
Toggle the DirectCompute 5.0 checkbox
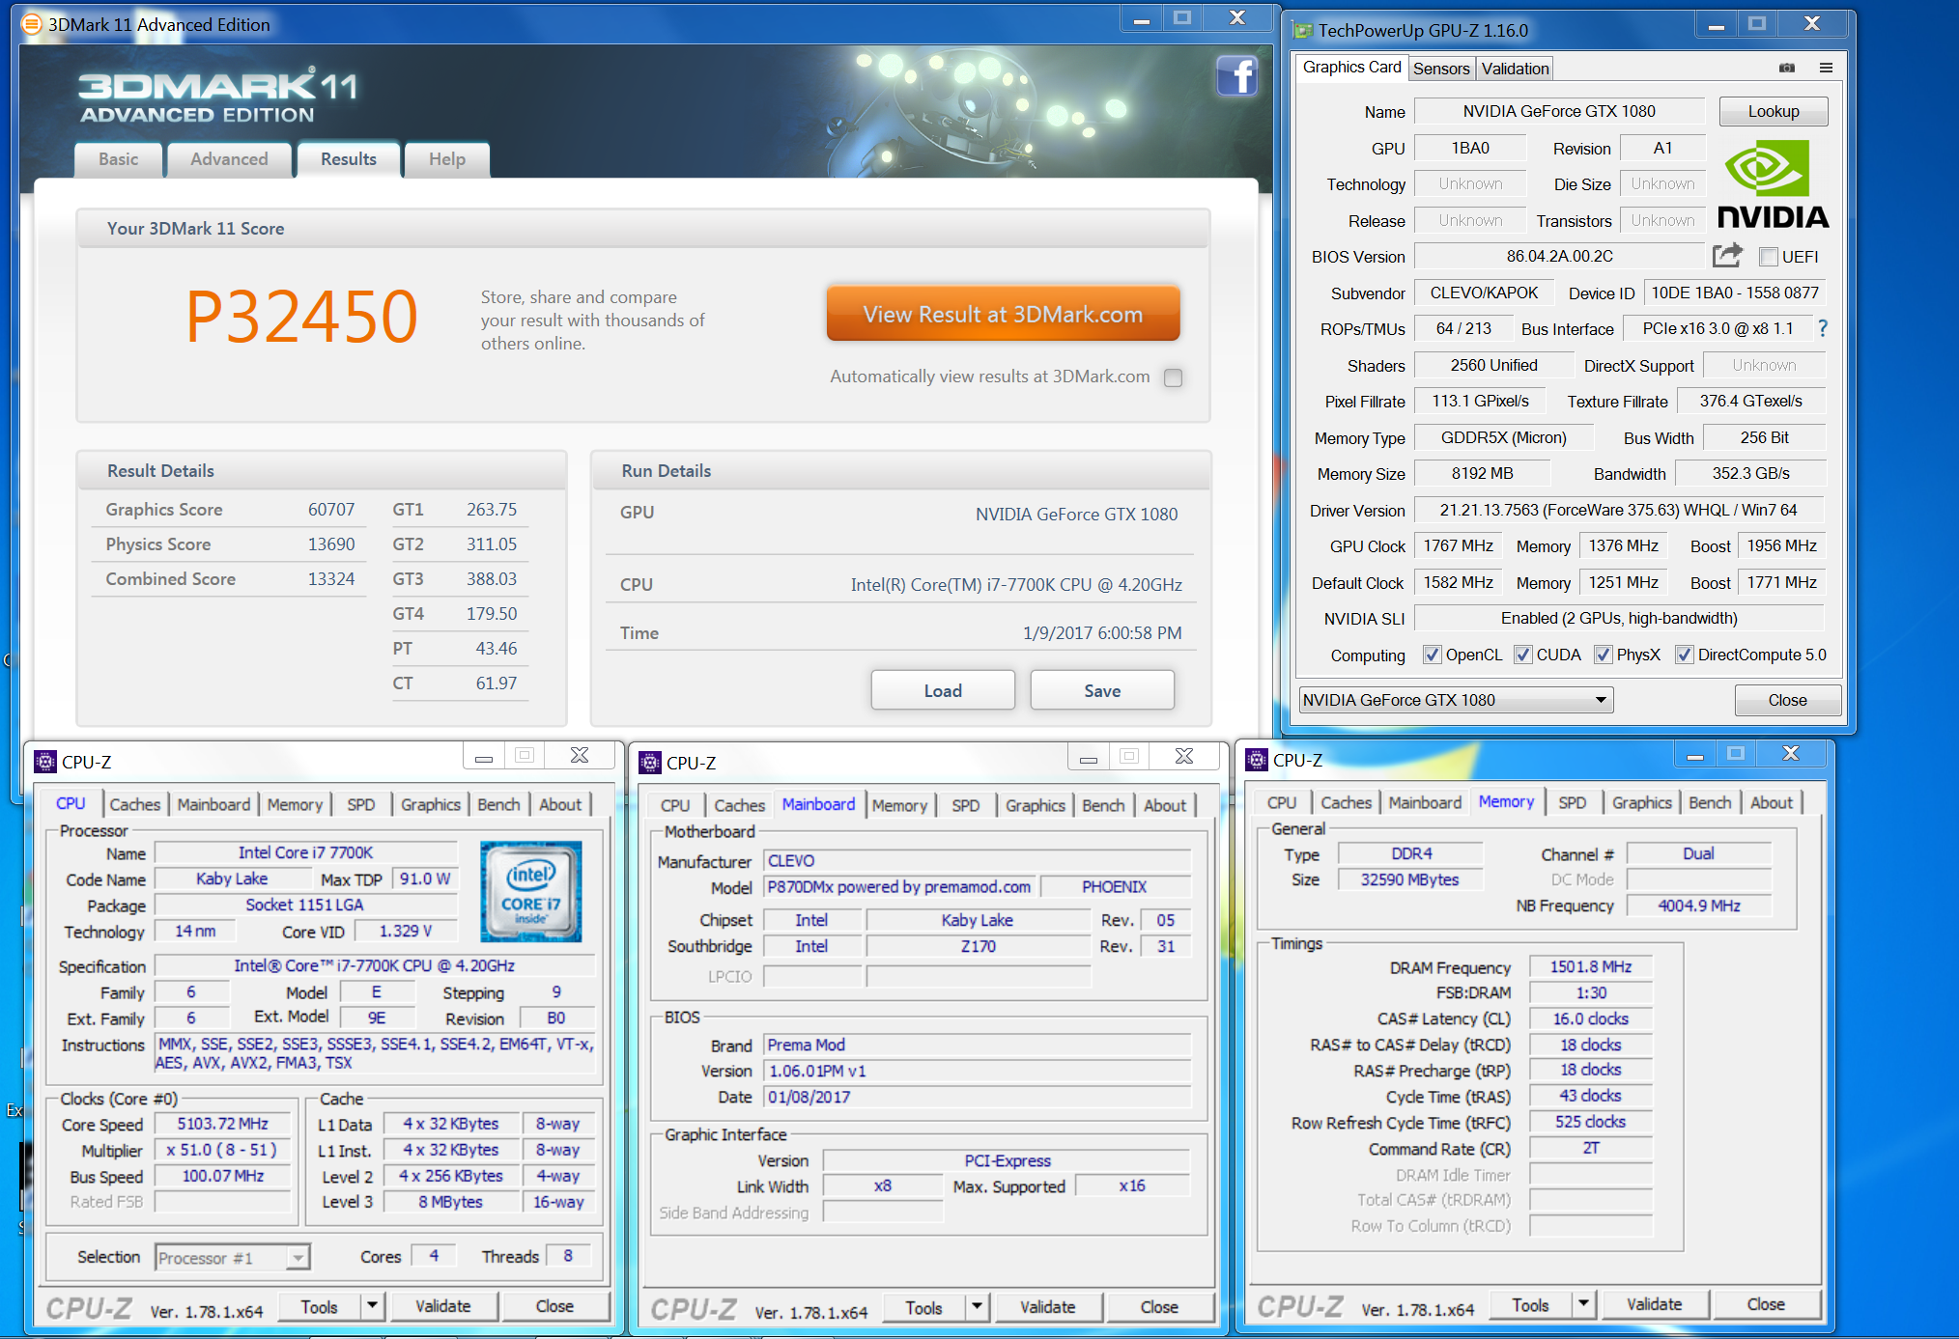pos(1685,655)
